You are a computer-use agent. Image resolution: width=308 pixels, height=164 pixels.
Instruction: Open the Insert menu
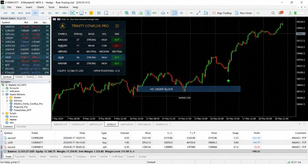pyautogui.click(x=29, y=7)
